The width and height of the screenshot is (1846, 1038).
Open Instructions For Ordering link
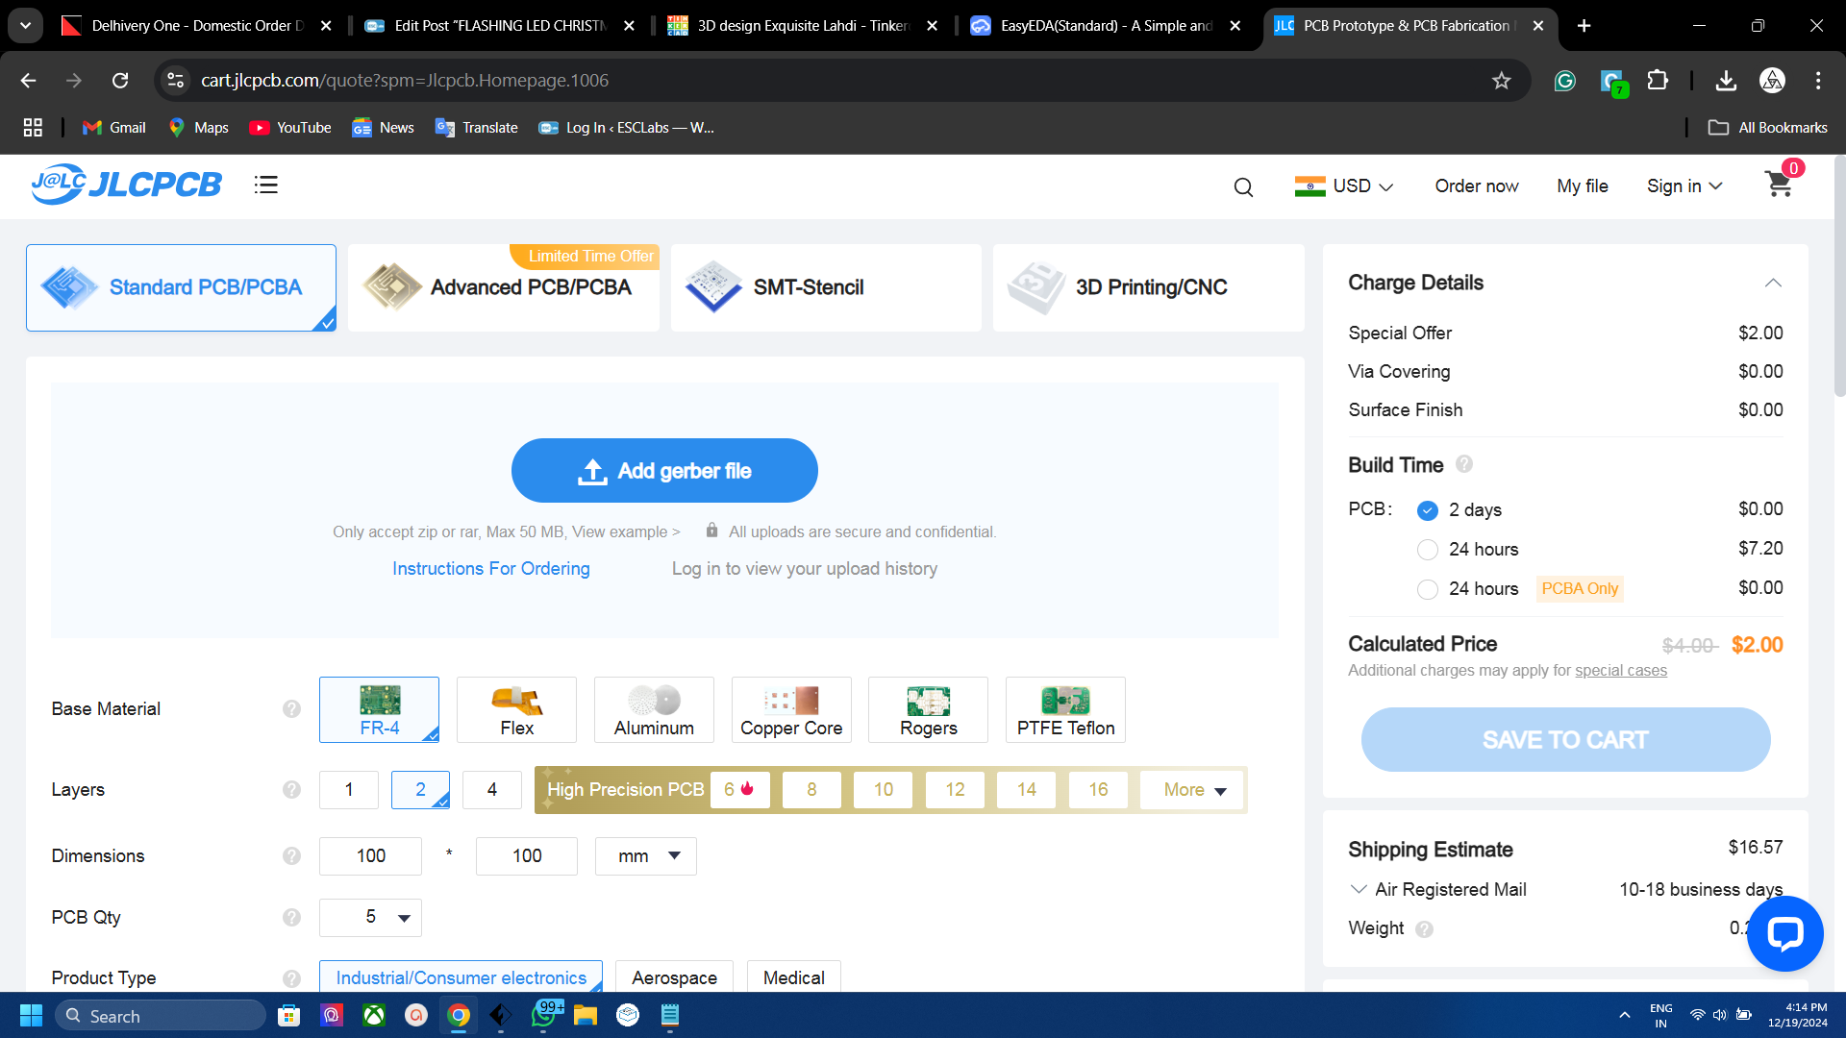click(x=491, y=569)
